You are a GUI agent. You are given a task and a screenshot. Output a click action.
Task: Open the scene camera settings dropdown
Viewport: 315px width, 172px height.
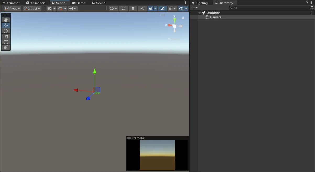(172, 9)
